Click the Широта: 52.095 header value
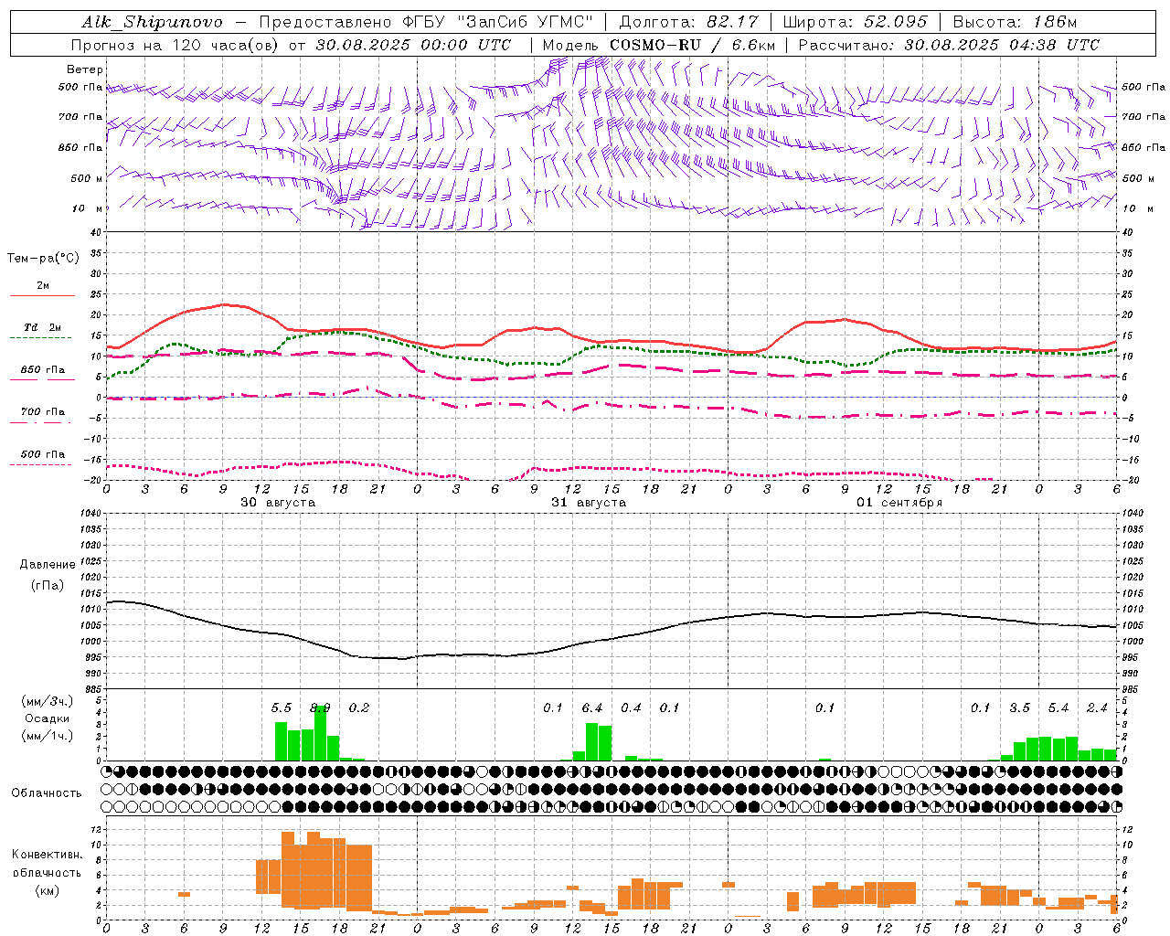The image size is (1170, 936). click(x=855, y=22)
